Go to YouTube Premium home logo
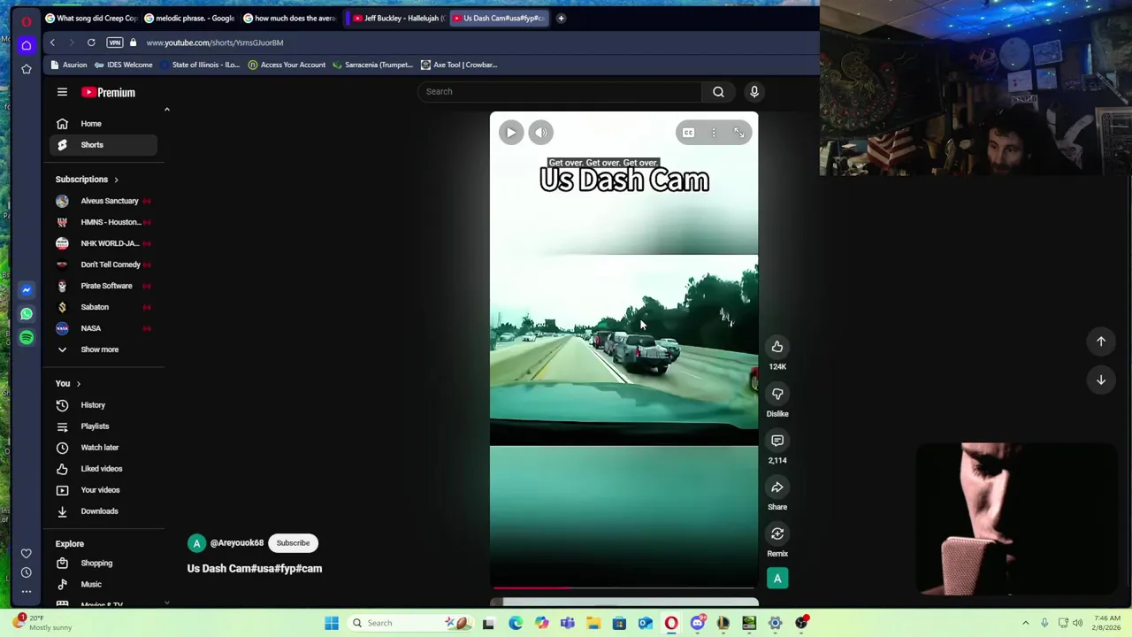 (x=109, y=92)
